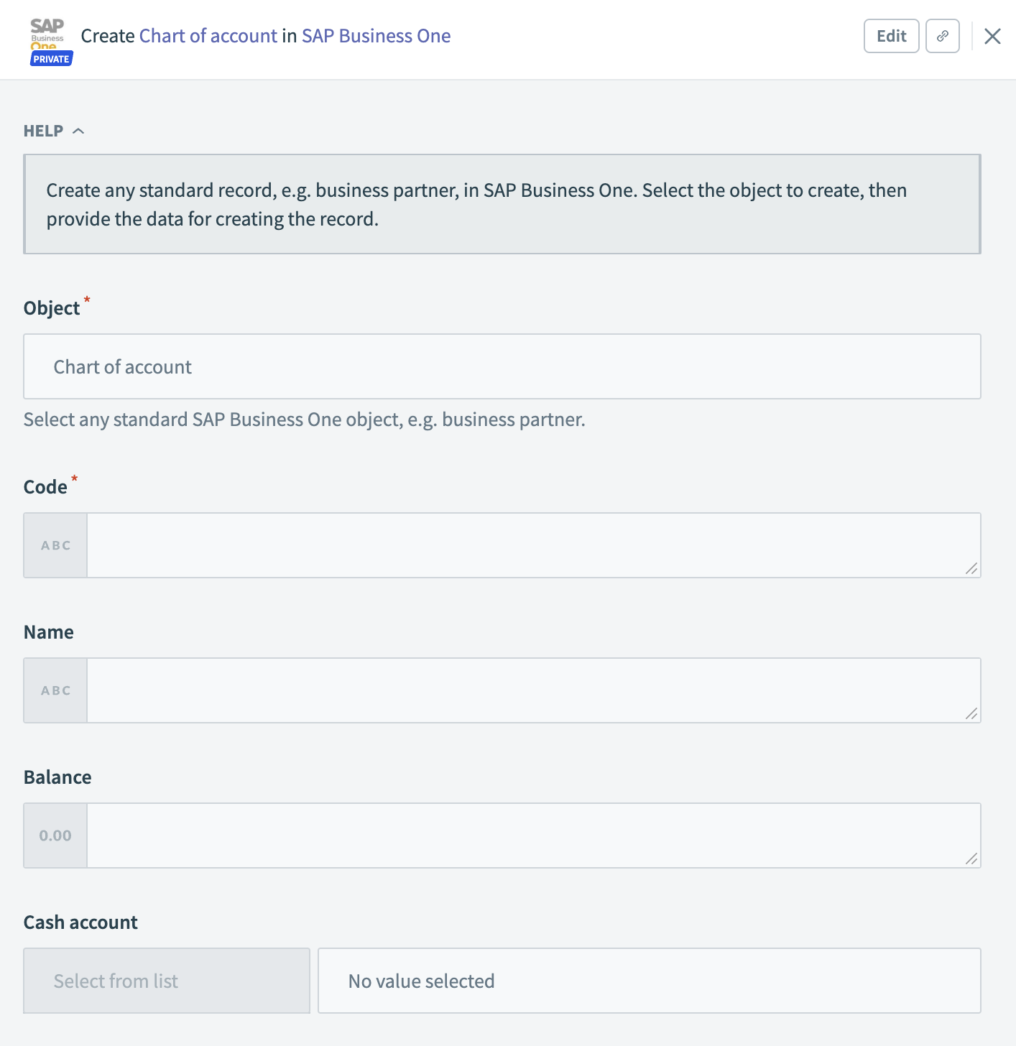This screenshot has width=1016, height=1046.
Task: Close the action panel with the X icon
Action: [x=992, y=36]
